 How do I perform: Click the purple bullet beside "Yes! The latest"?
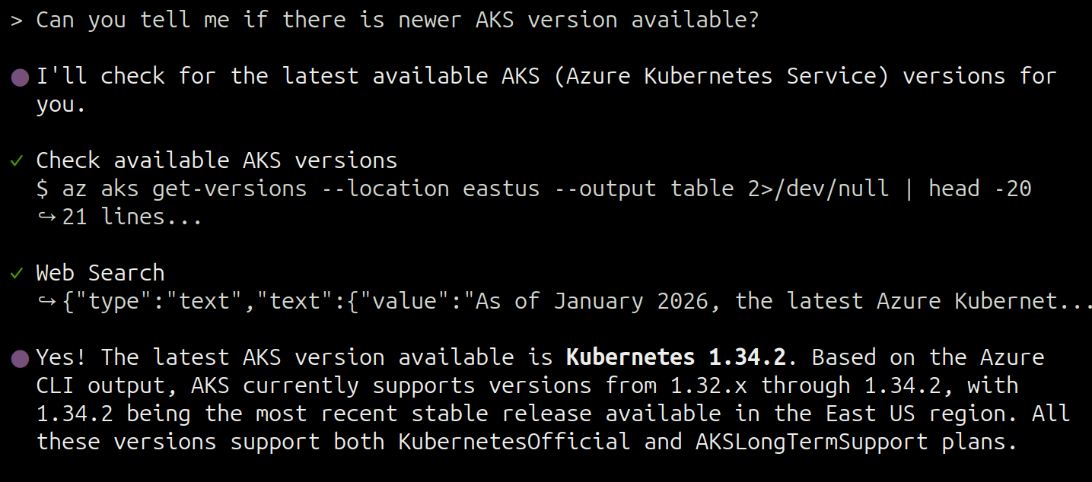(21, 358)
